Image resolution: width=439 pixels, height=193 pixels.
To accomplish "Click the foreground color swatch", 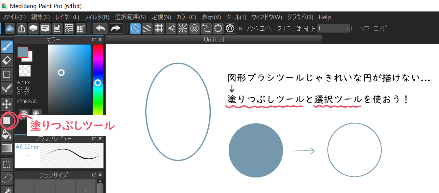I will [x=23, y=52].
